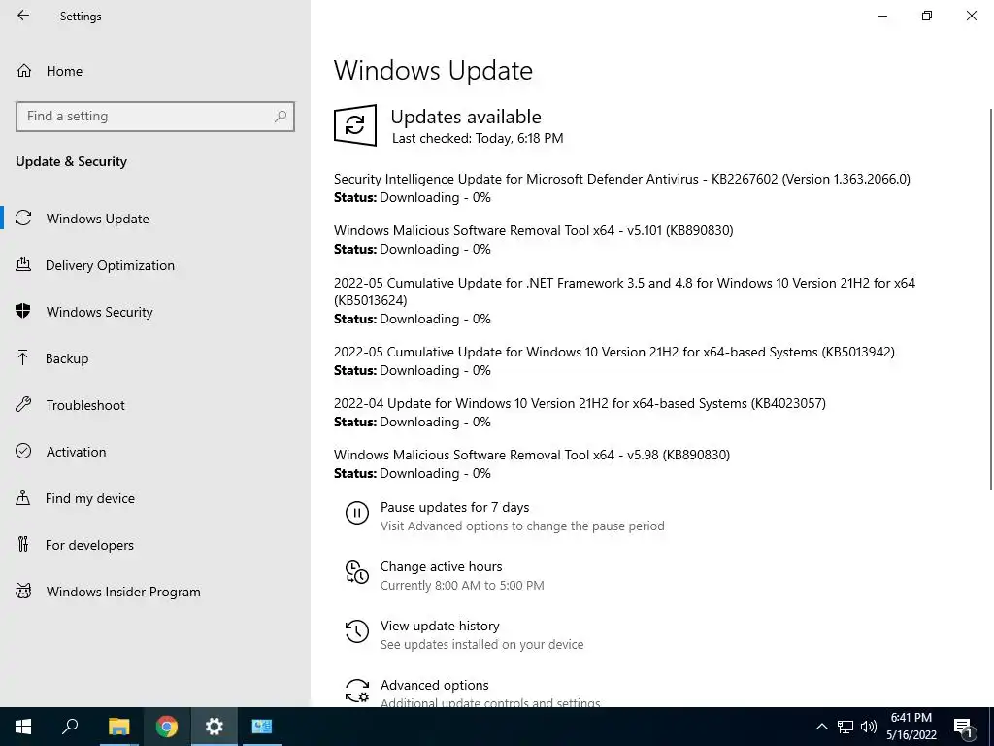Viewport: 994px width, 746px height.
Task: Open the Windows Start menu
Action: click(23, 727)
